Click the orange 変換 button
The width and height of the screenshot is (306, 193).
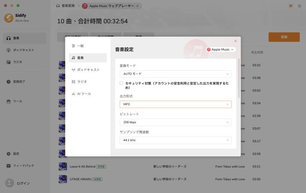coord(284,37)
